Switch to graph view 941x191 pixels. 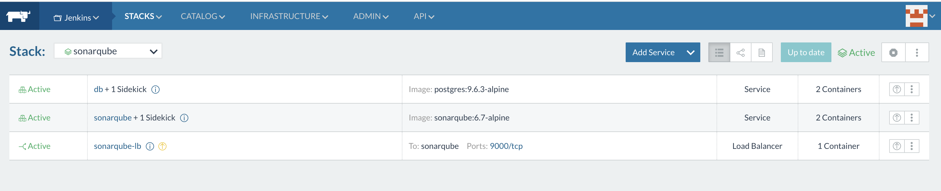point(741,53)
